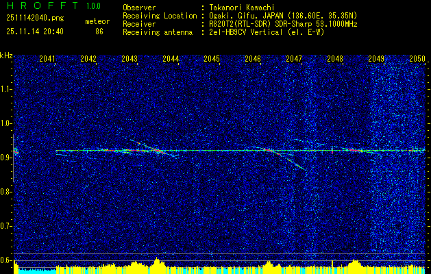Click the Receiver label
431x274 pixels.
(x=139, y=24)
